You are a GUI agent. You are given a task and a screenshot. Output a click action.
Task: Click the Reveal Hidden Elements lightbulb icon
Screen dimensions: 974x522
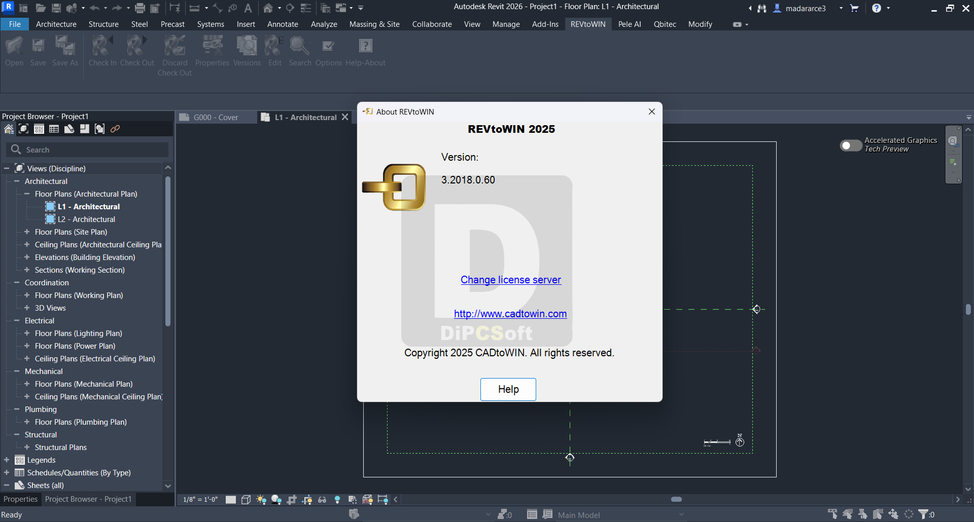point(337,500)
